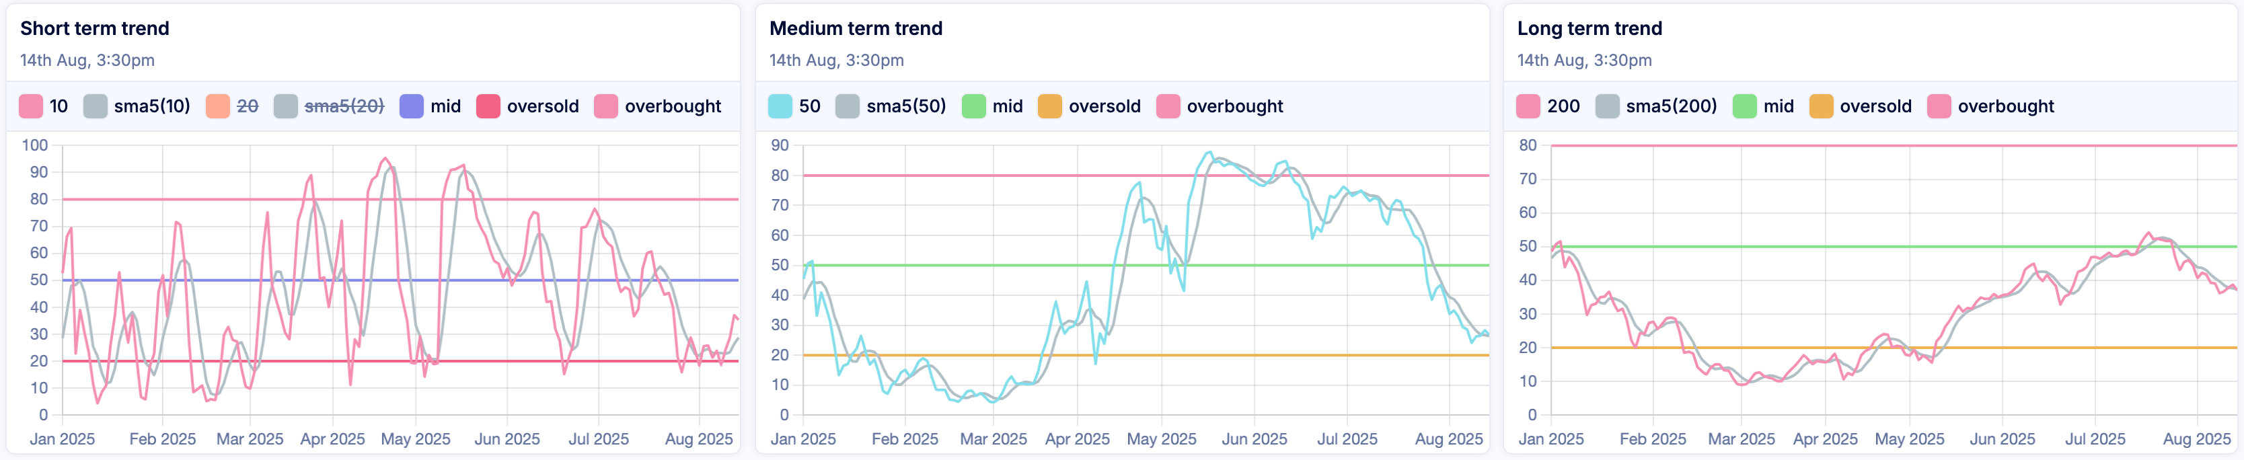Toggle 'mid' label in Short term legend
Screen dimensions: 2244x460
[445, 106]
